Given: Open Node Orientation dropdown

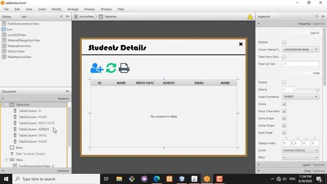Looking at the screenshot, I should coord(300,97).
